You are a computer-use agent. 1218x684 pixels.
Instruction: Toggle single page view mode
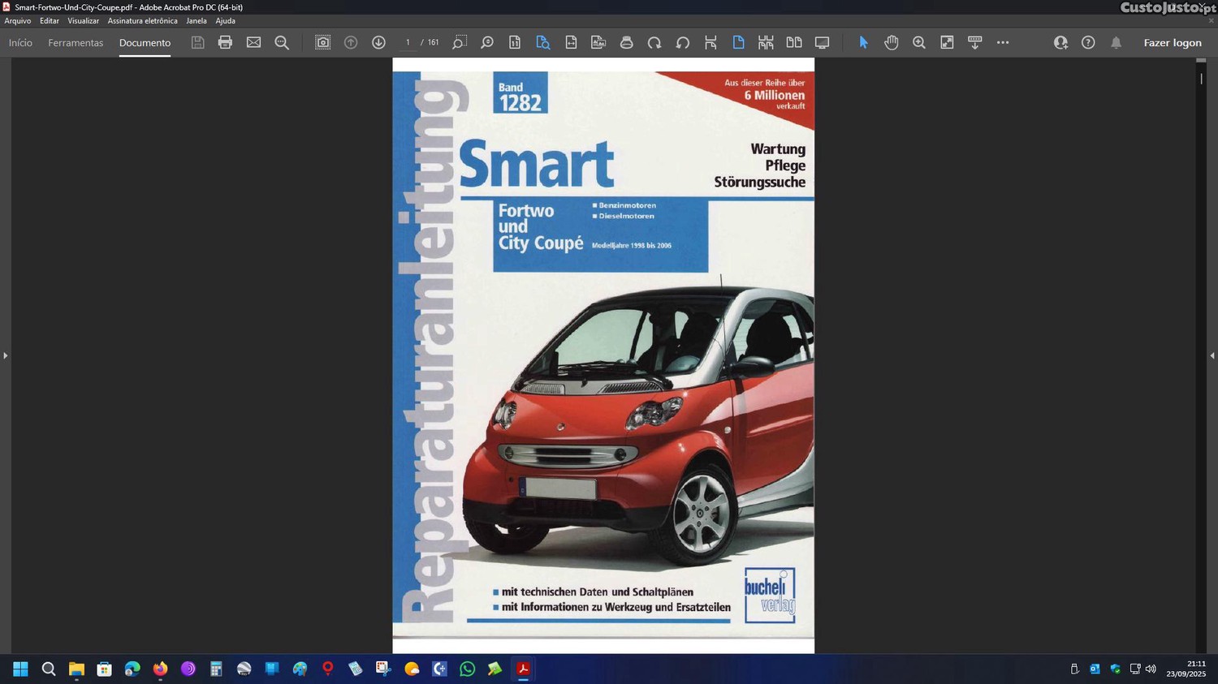pyautogui.click(x=738, y=42)
